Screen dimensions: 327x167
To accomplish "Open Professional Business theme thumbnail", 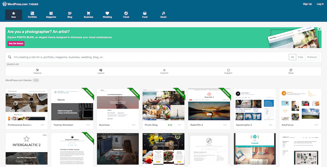I will pyautogui.click(x=27, y=105).
